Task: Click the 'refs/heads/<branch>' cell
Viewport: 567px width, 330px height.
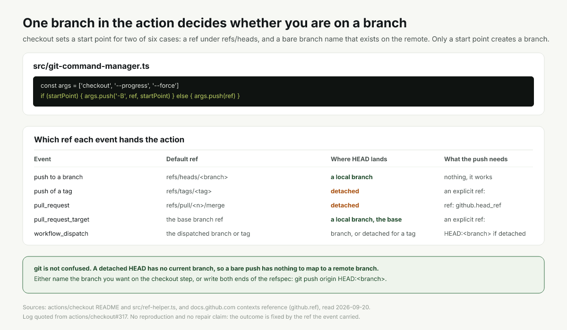Action: (x=197, y=177)
